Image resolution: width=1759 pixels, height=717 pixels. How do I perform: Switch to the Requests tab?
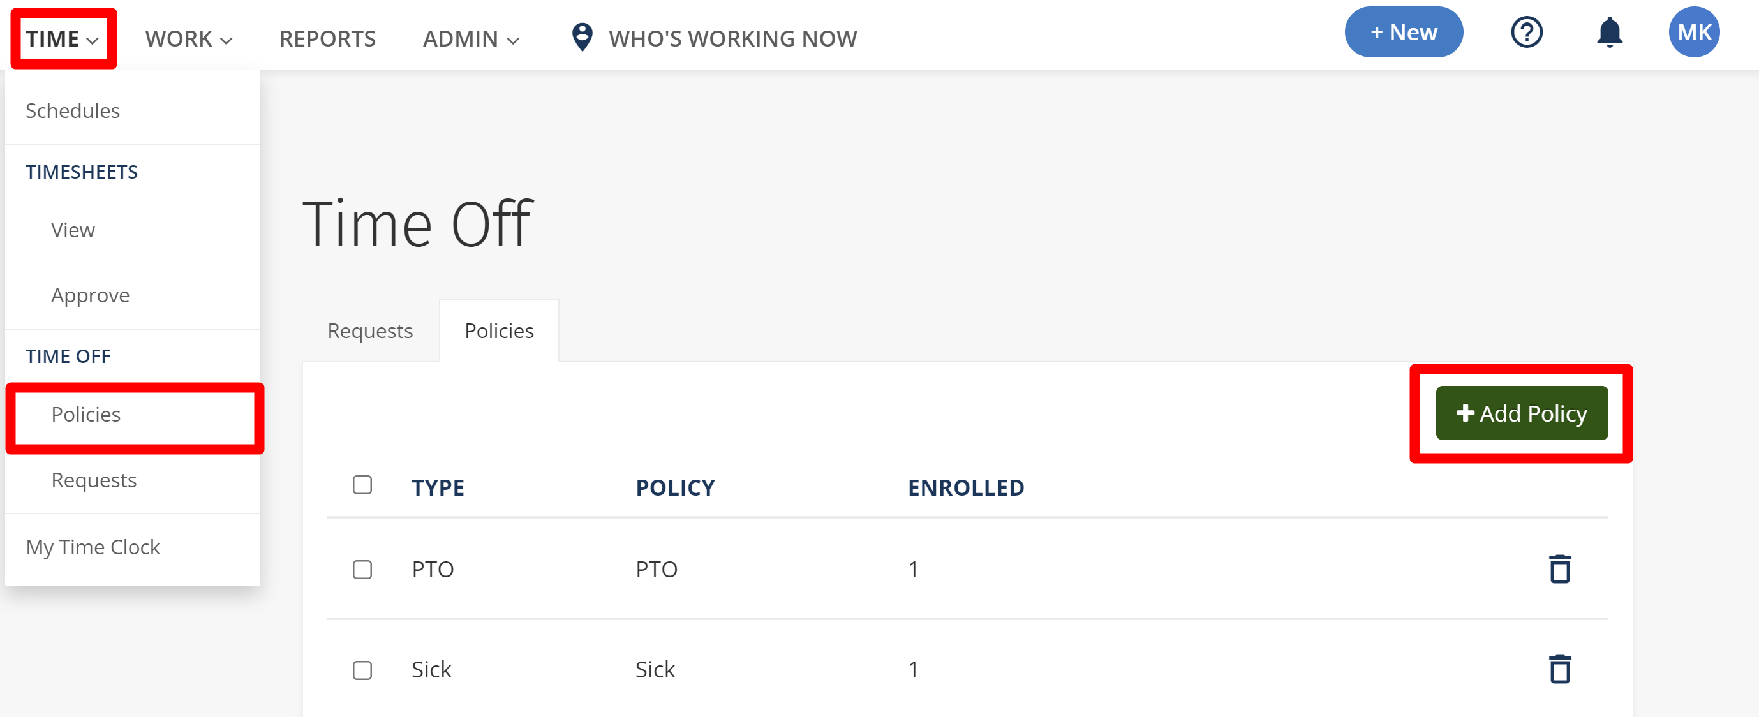370,330
